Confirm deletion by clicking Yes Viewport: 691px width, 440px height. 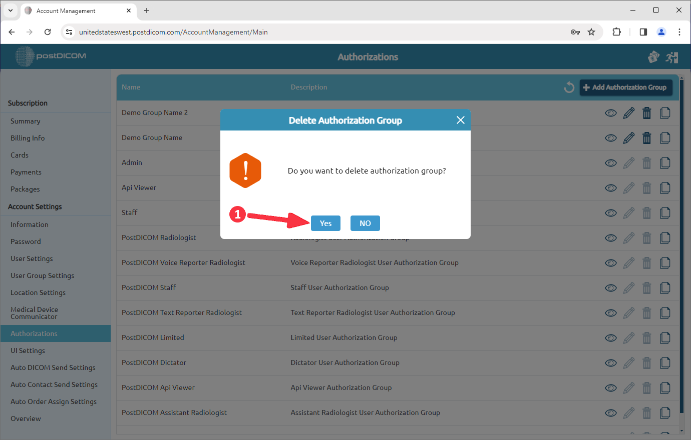pos(325,223)
